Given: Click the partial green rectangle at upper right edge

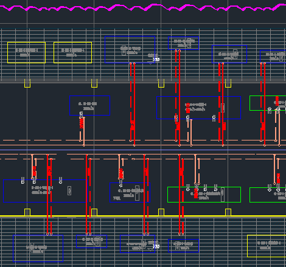Looking at the screenshot, I should click(268, 103).
